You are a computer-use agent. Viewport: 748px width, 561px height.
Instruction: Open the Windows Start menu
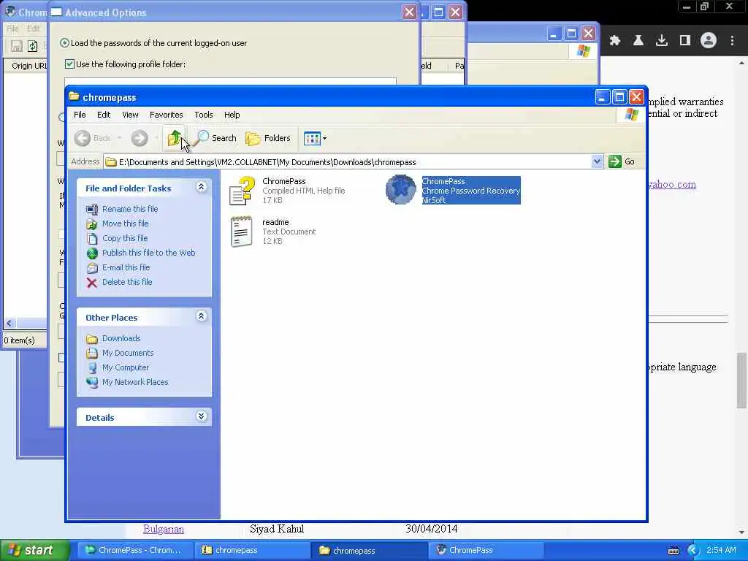coord(35,551)
